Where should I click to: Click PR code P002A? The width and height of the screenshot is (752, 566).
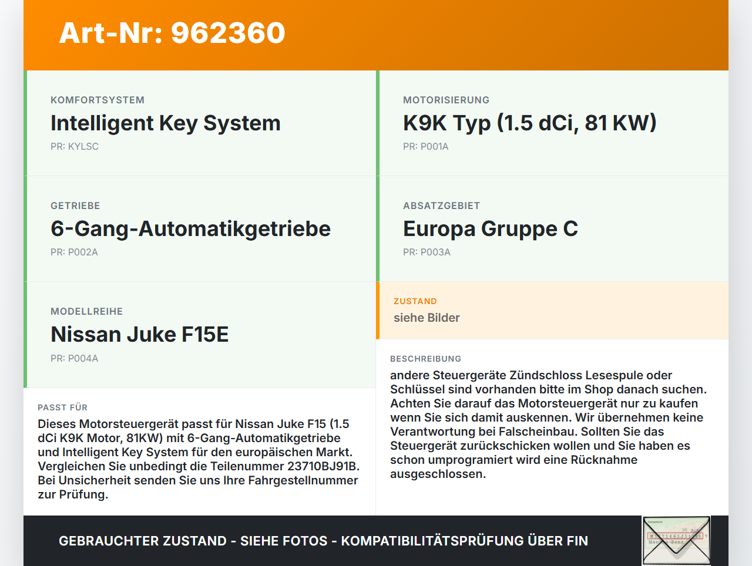click(x=74, y=252)
